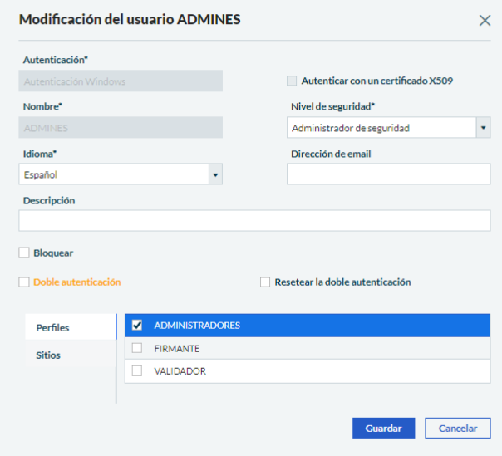This screenshot has height=456, width=502.
Task: Switch to the Perfiles tab
Action: tap(53, 328)
